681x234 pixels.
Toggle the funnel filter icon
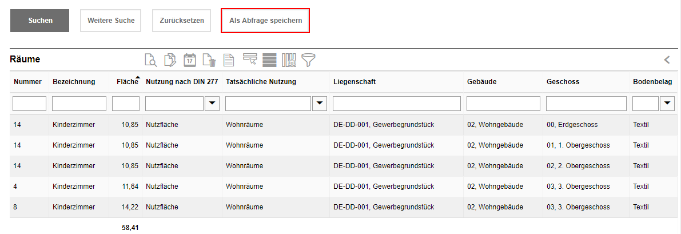click(x=308, y=60)
